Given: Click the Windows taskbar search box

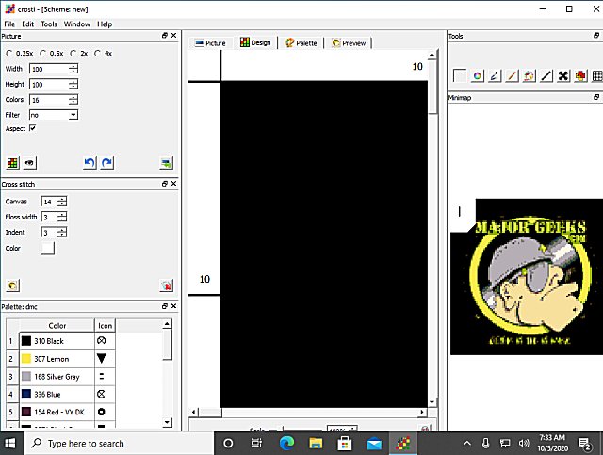Looking at the screenshot, I should click(x=120, y=444).
